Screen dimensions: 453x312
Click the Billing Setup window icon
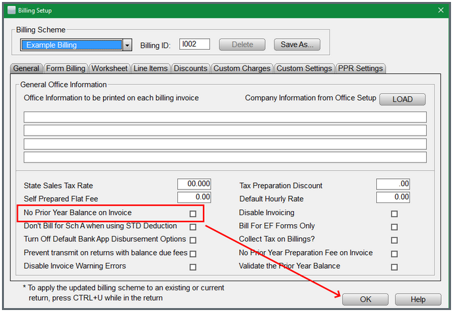11,10
